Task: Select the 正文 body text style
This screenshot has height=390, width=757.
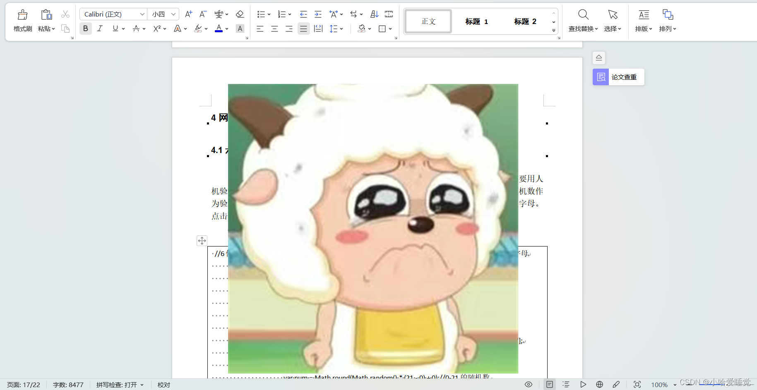Action: pyautogui.click(x=428, y=21)
